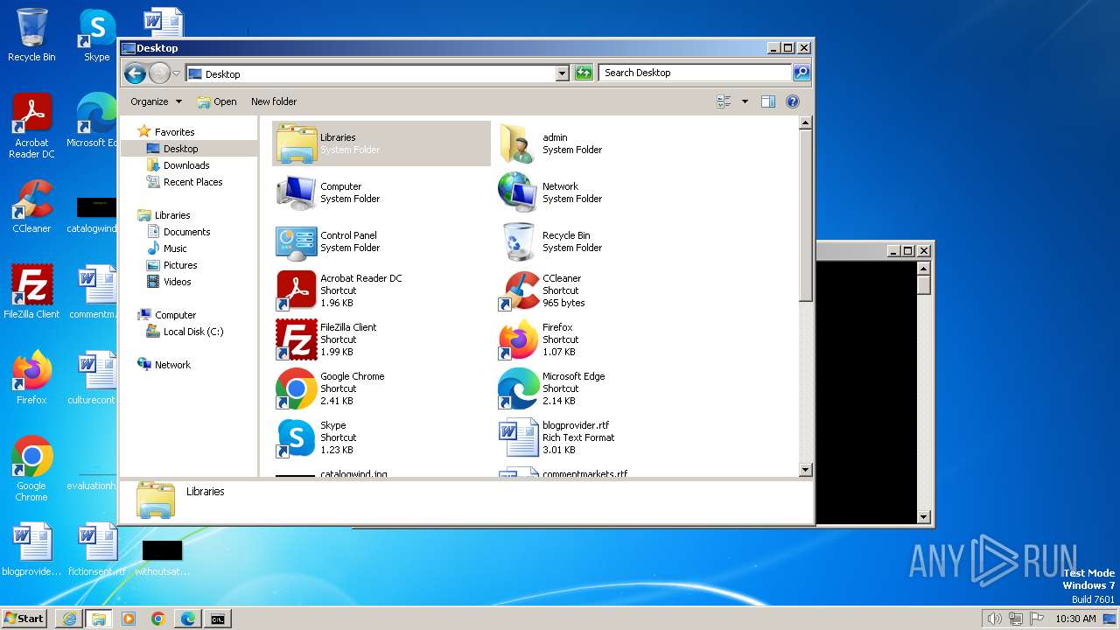Select fictionsent.rtf file on the desktop
Viewport: 1120px width, 630px height.
coord(96,549)
